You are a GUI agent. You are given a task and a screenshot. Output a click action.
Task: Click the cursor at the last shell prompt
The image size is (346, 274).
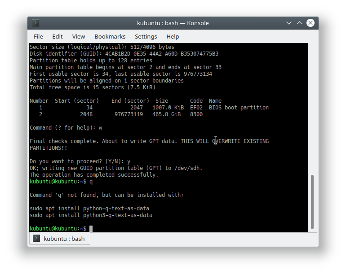(x=91, y=229)
